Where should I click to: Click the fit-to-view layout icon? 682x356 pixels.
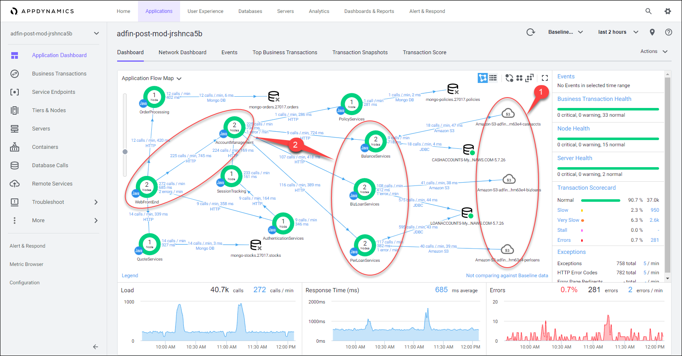(529, 78)
